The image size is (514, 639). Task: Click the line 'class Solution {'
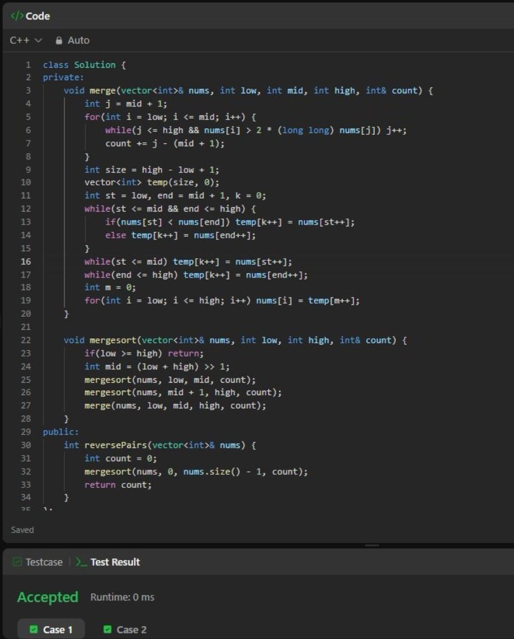[x=84, y=64]
